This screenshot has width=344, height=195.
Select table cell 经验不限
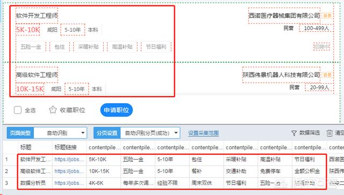coord(167,183)
